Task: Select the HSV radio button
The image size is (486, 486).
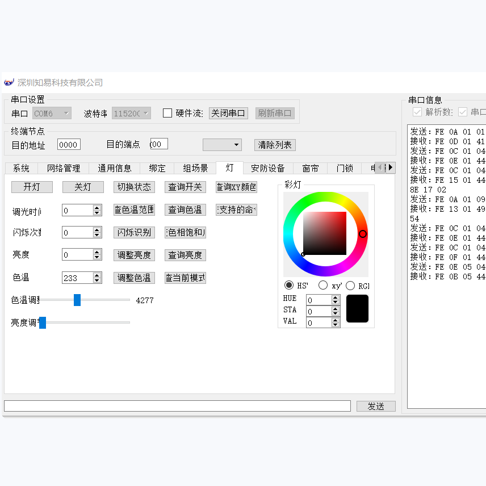Action: [x=289, y=285]
